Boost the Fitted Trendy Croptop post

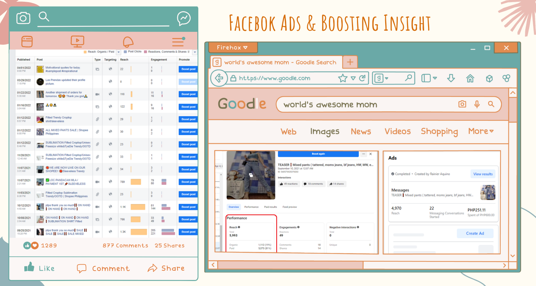[188, 119]
